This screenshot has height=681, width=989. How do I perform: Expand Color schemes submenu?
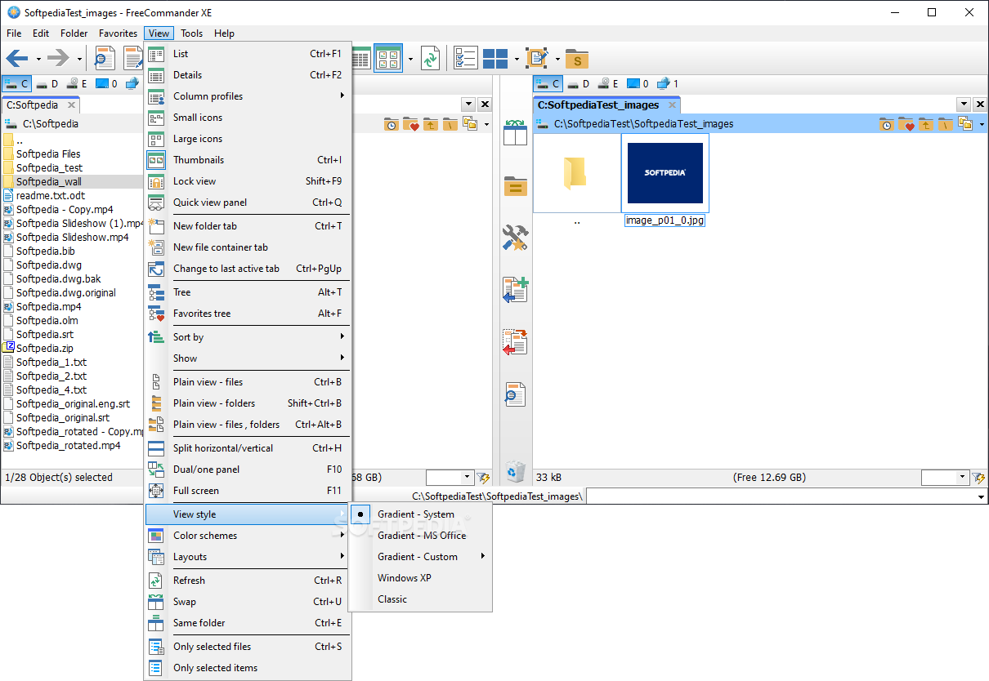click(x=248, y=536)
